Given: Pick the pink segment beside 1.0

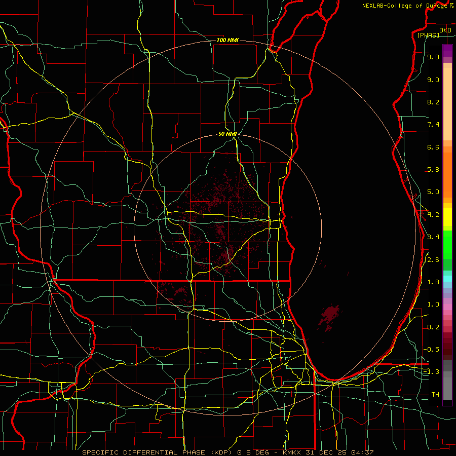Looking at the screenshot, I should [x=447, y=307].
